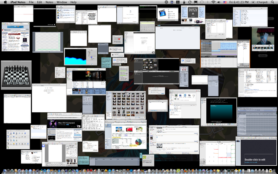This screenshot has height=174, width=278.
Task: Select the iPhoto thumbnail grid window
Action: (x=126, y=105)
